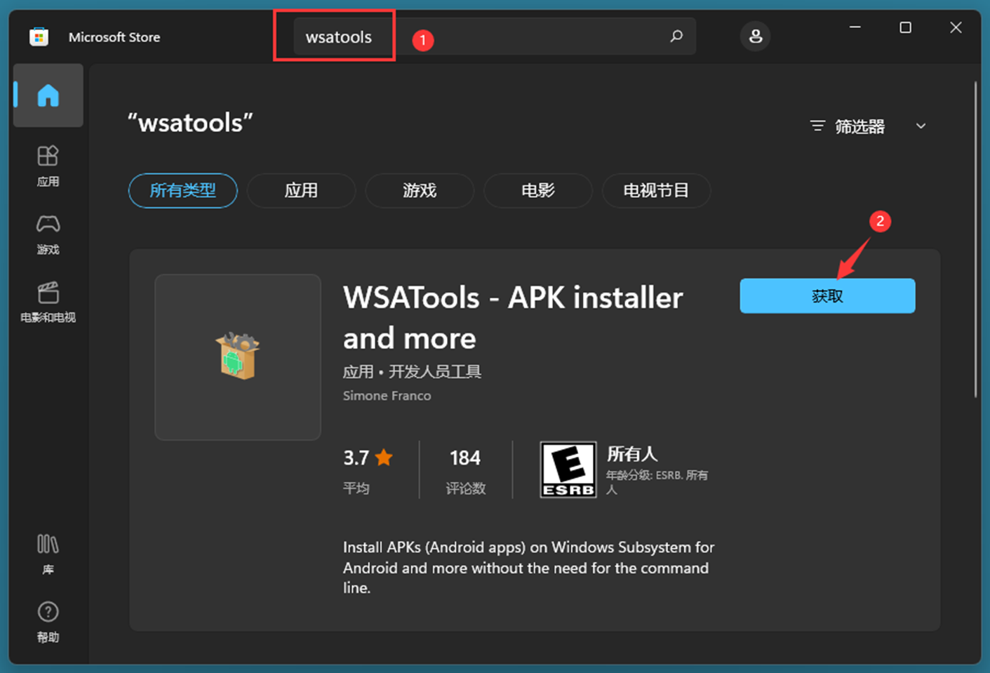Viewport: 990px width, 673px height.
Task: Open 帮助 help in sidebar
Action: 48,622
